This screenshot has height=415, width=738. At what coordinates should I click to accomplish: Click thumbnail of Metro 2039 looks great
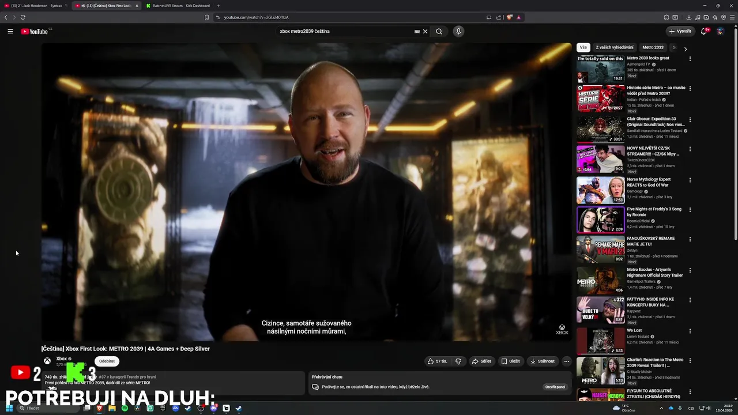[600, 69]
